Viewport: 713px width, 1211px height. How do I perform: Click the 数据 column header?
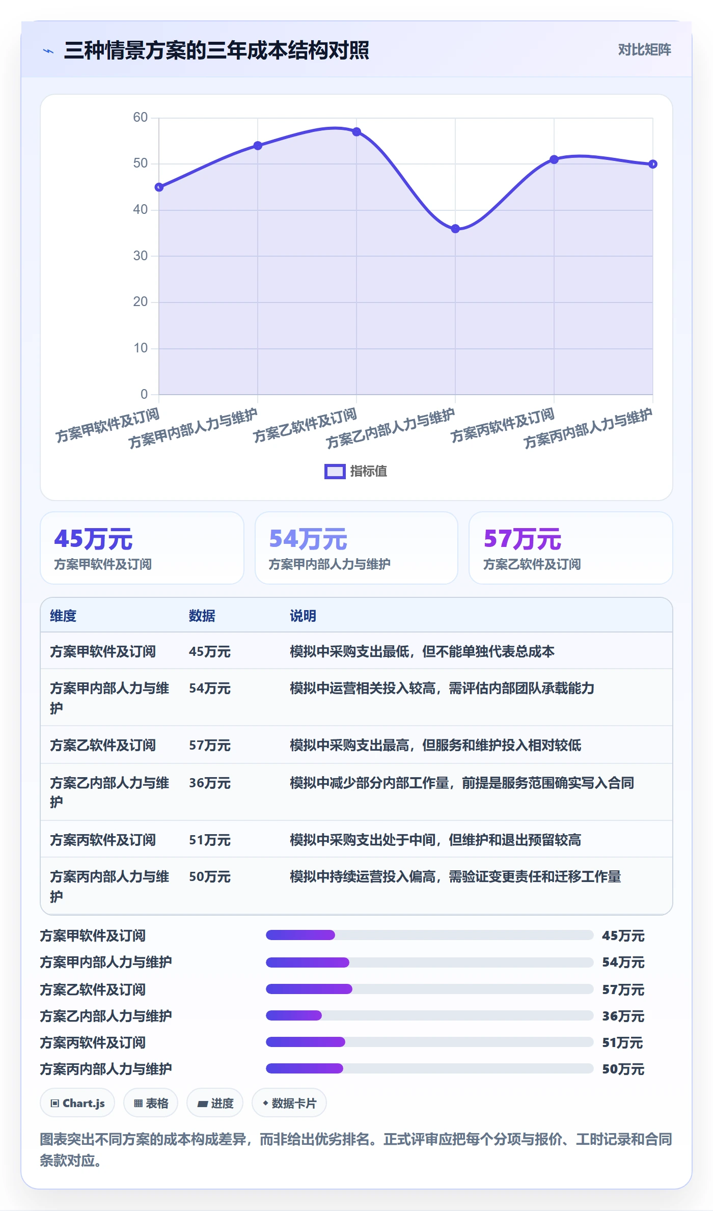[202, 616]
